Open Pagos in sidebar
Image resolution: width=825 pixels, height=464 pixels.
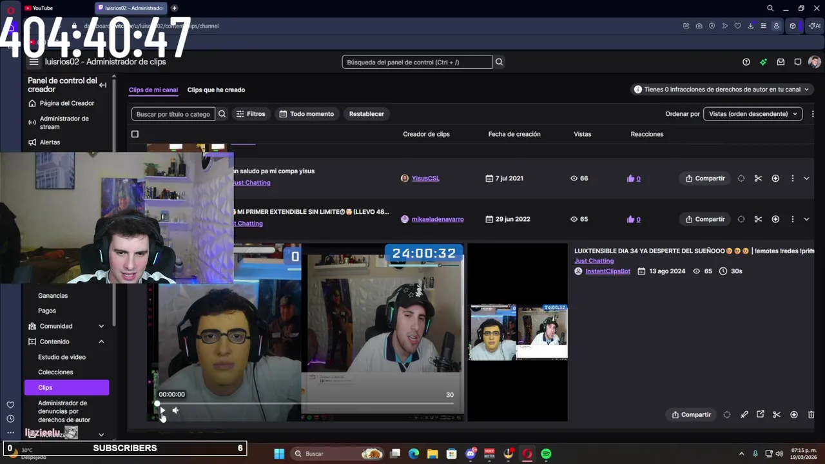pyautogui.click(x=47, y=311)
